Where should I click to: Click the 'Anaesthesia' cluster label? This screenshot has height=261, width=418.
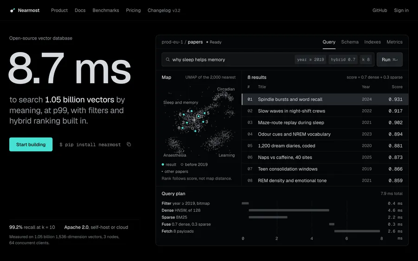coord(175,155)
